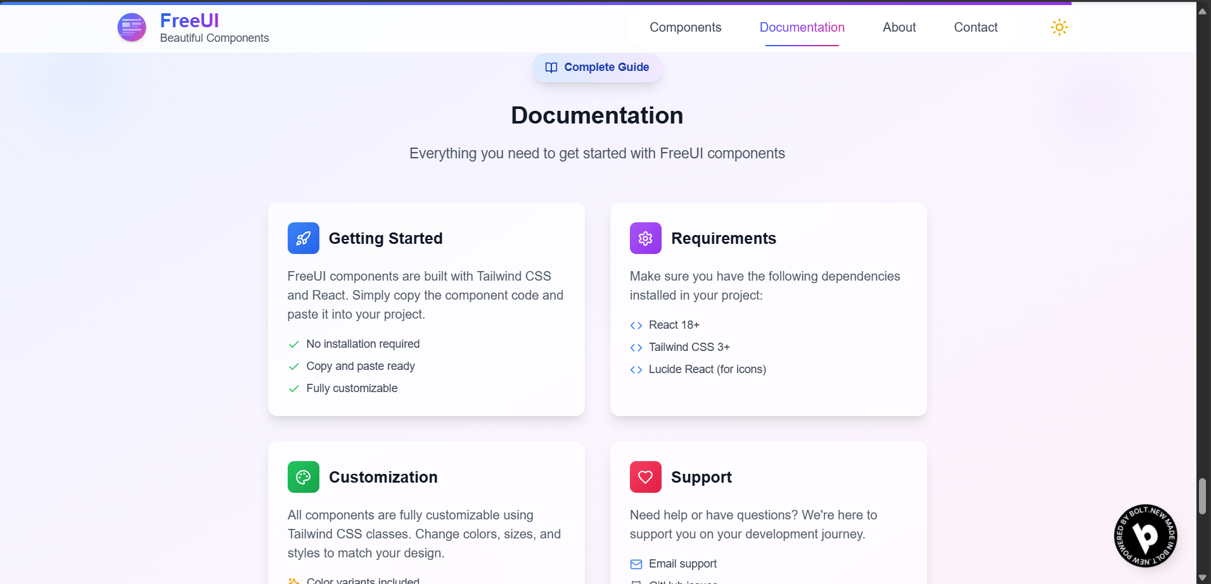Screen dimensions: 1211x584
Task: Select the Documentation nav item
Action: point(802,27)
